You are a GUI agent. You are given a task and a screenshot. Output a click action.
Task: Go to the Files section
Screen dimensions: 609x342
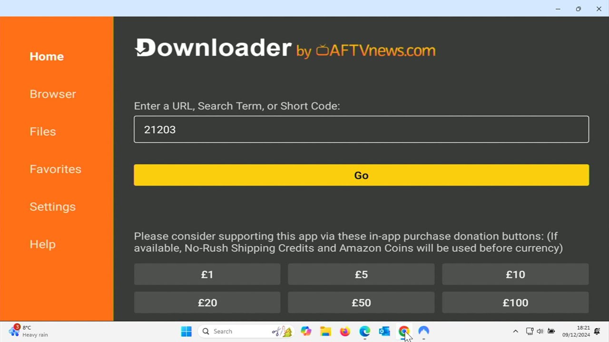click(x=43, y=132)
